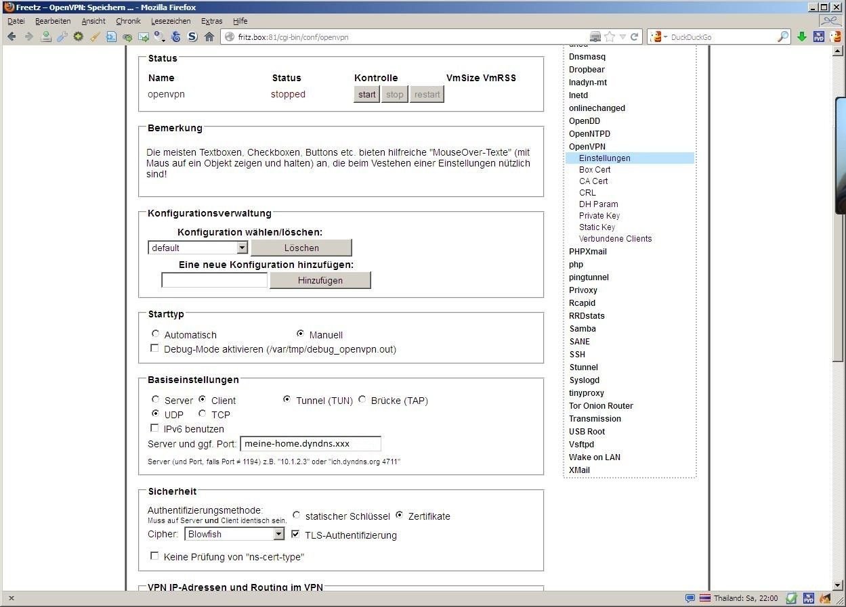Open the Hilfe menu
The height and width of the screenshot is (607, 846).
[240, 21]
